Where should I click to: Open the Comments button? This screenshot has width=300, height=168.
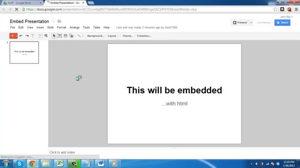click(x=263, y=22)
